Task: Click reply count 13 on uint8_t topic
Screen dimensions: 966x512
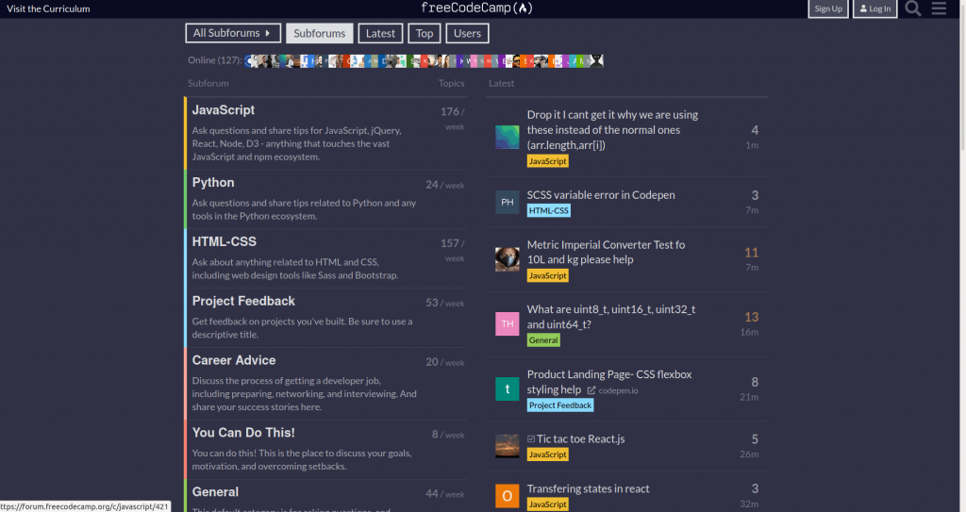Action: 751,318
